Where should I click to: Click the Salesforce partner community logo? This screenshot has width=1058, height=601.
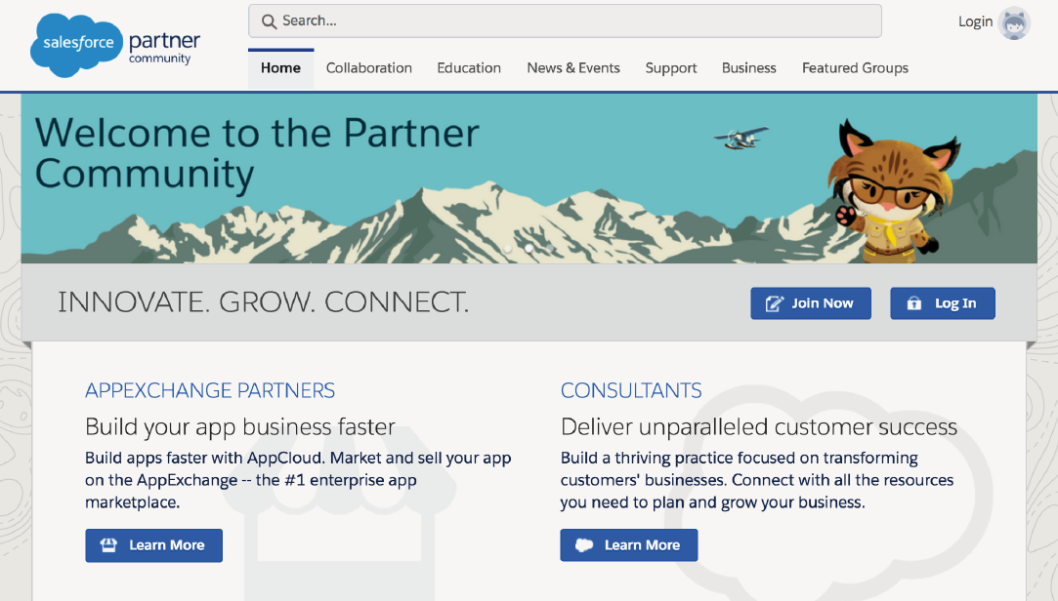tap(115, 46)
